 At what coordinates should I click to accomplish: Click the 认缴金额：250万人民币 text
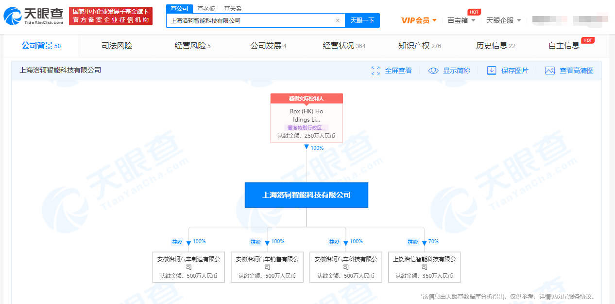pyautogui.click(x=307, y=136)
